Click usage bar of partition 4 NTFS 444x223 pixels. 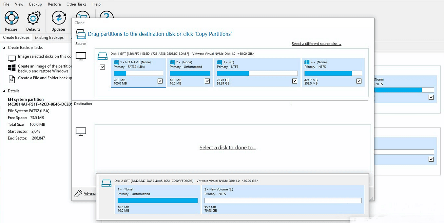333,73
